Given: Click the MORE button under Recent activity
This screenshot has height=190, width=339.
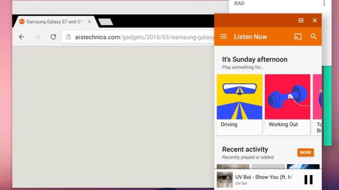Looking at the screenshot, I should (305, 152).
